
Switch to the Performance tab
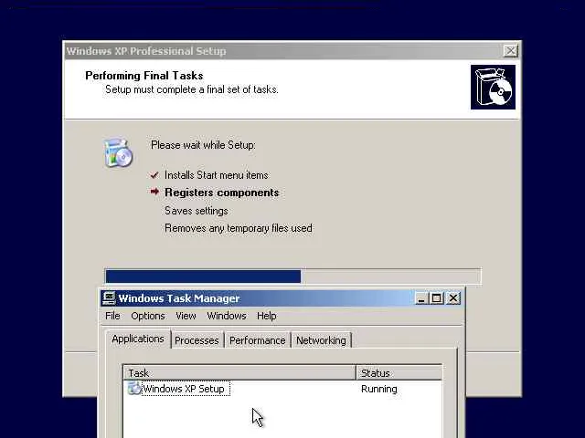[257, 340]
